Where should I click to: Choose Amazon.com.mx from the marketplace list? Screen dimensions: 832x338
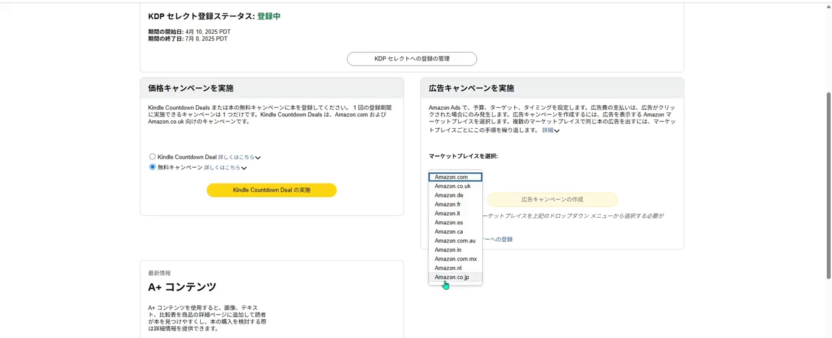point(455,259)
